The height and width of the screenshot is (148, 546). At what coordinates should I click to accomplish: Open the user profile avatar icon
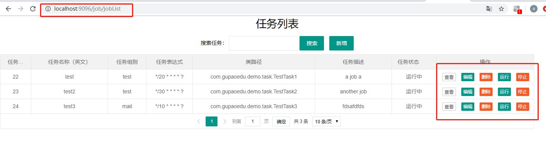pyautogui.click(x=534, y=9)
